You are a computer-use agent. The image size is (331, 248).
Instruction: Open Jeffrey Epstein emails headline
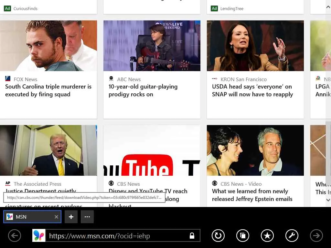coord(252,195)
